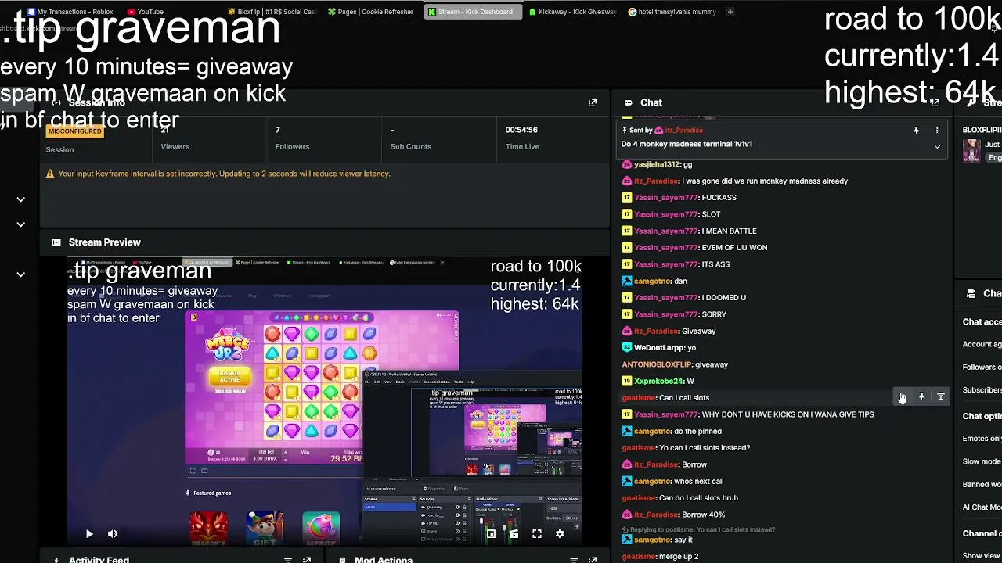Click the Time Live 00:54:56 value
The width and height of the screenshot is (1002, 563).
point(521,130)
